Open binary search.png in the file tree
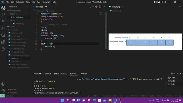Screen dimensions: 183x103 coord(19,39)
